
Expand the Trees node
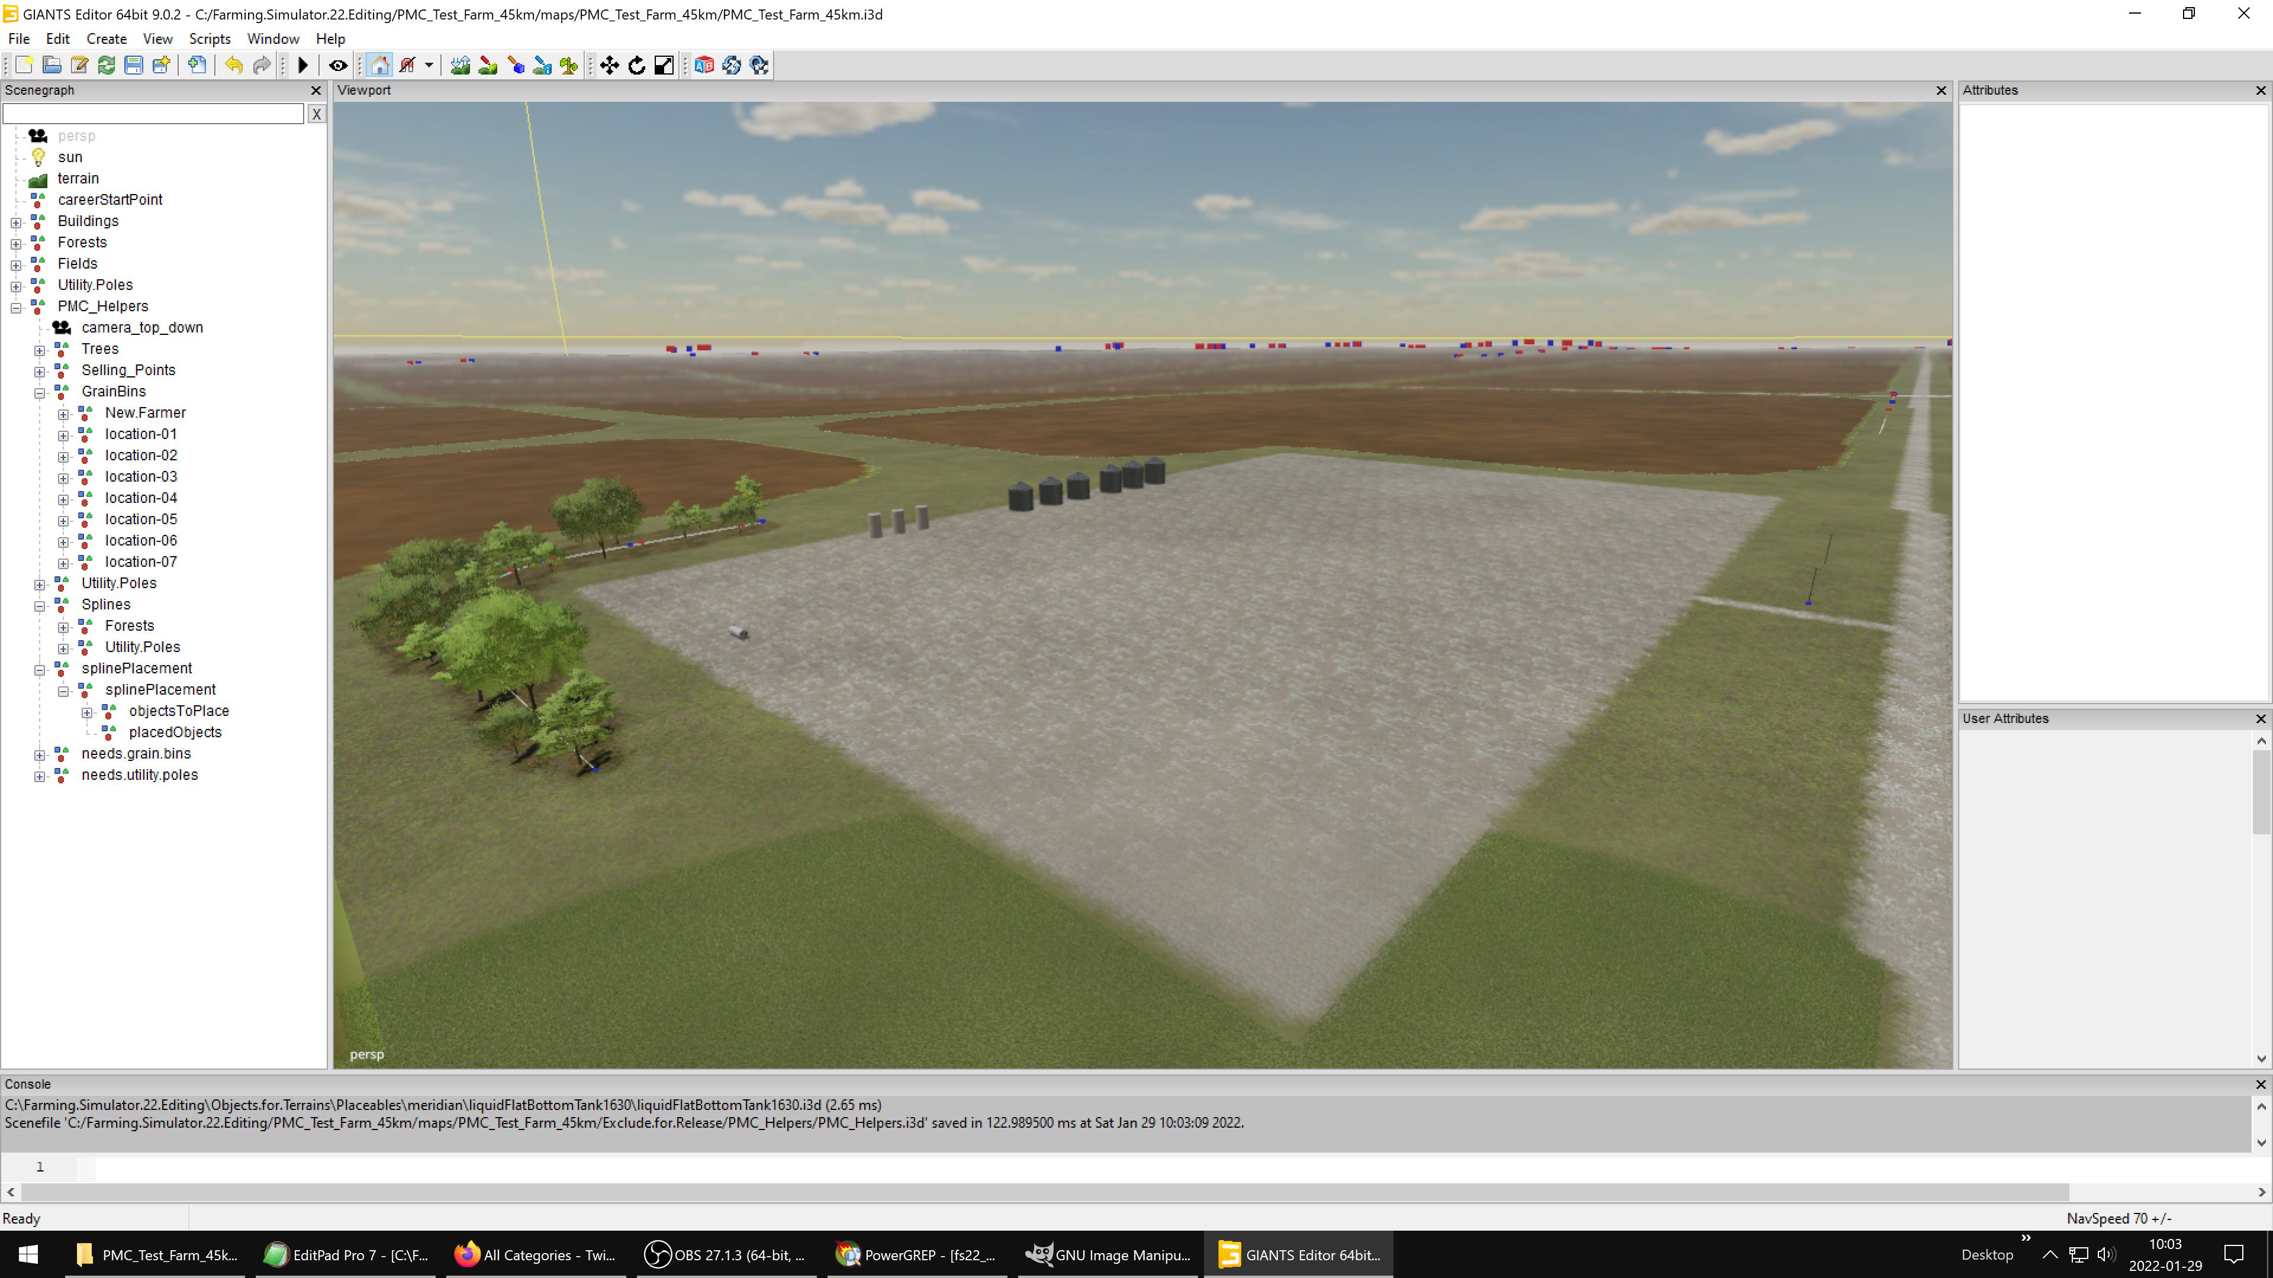pyautogui.click(x=40, y=350)
